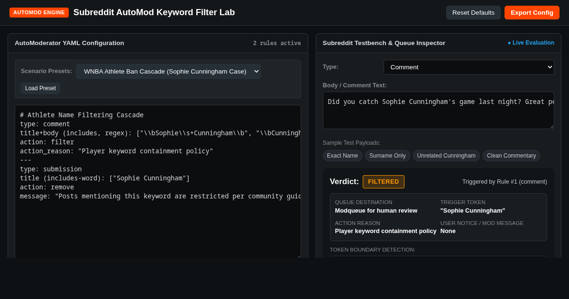Click 'Triggered by Rule #1 (comment)' text
Viewport: 569px width, 299px height.
pyautogui.click(x=505, y=182)
